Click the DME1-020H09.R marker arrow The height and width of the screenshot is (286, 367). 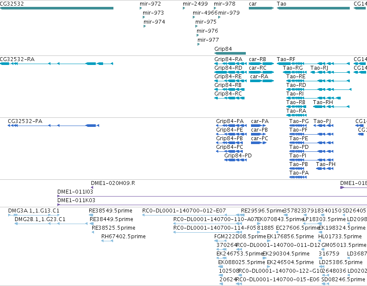tap(92, 188)
